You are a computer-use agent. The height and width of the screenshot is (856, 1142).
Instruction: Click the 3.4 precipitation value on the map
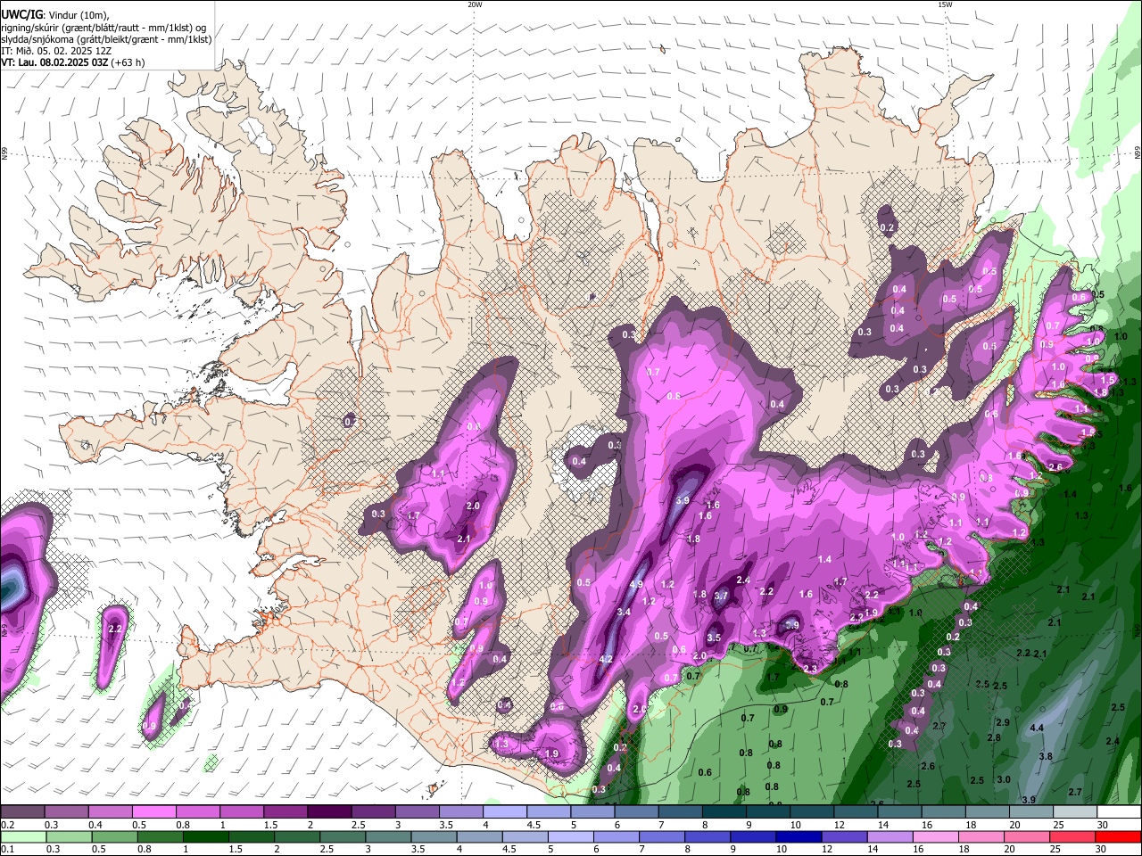pos(624,612)
